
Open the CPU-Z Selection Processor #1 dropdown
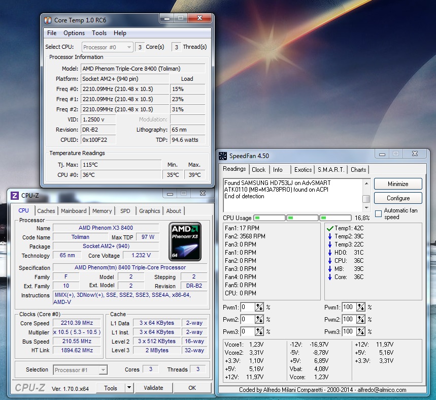coord(80,370)
